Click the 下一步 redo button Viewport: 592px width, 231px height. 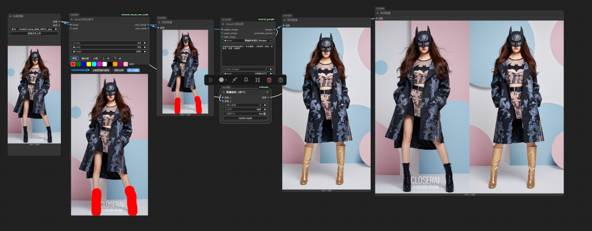[x=117, y=58]
